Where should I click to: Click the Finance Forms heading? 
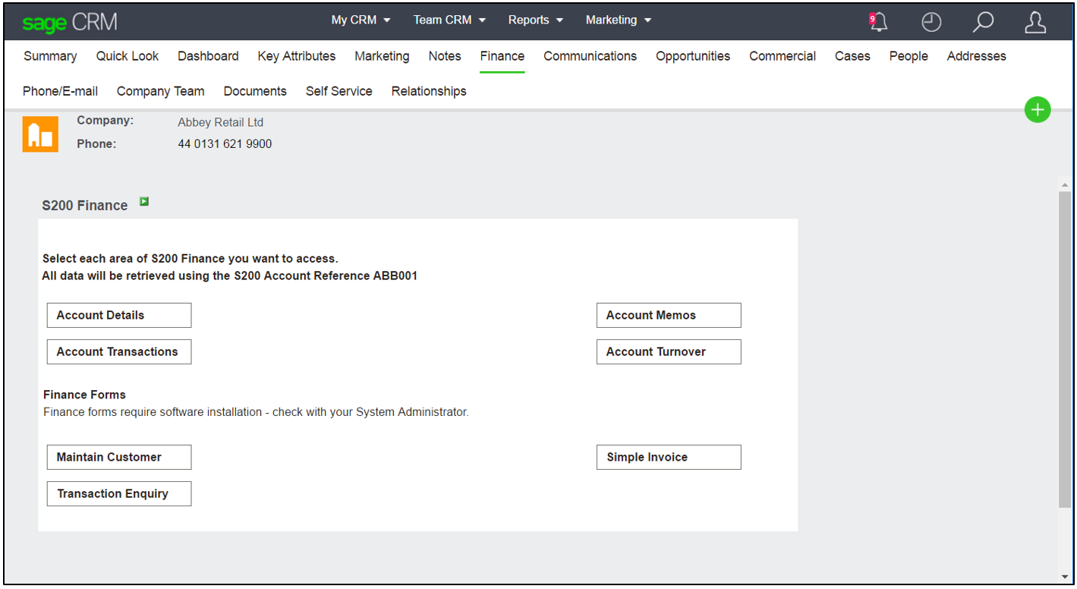point(84,395)
